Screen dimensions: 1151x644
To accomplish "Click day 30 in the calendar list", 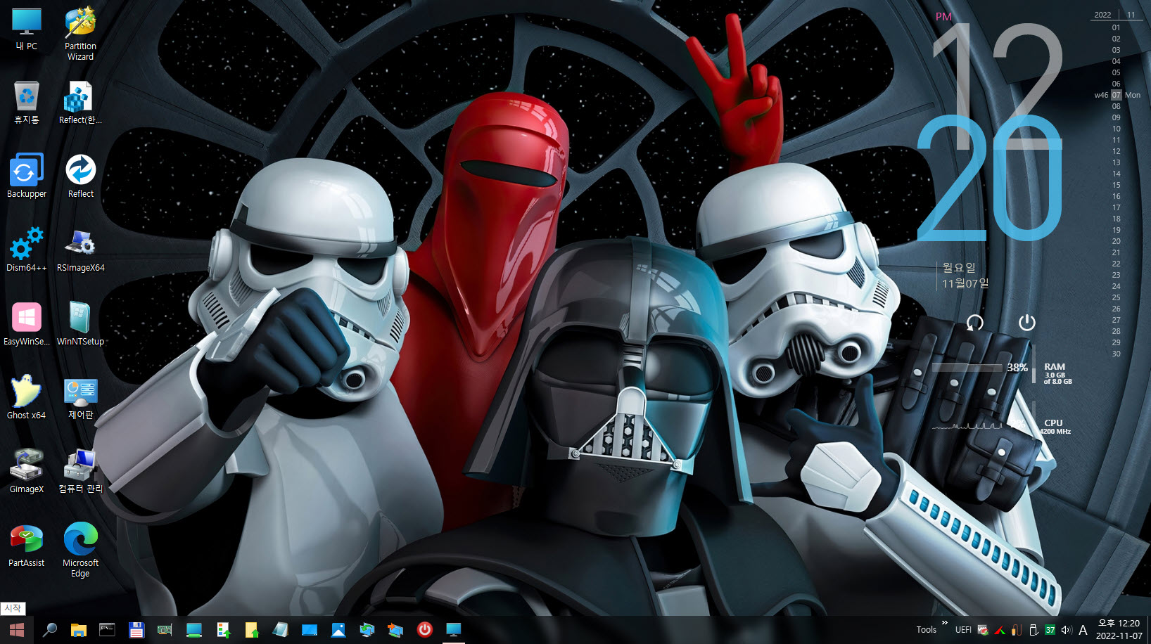I will [1116, 354].
